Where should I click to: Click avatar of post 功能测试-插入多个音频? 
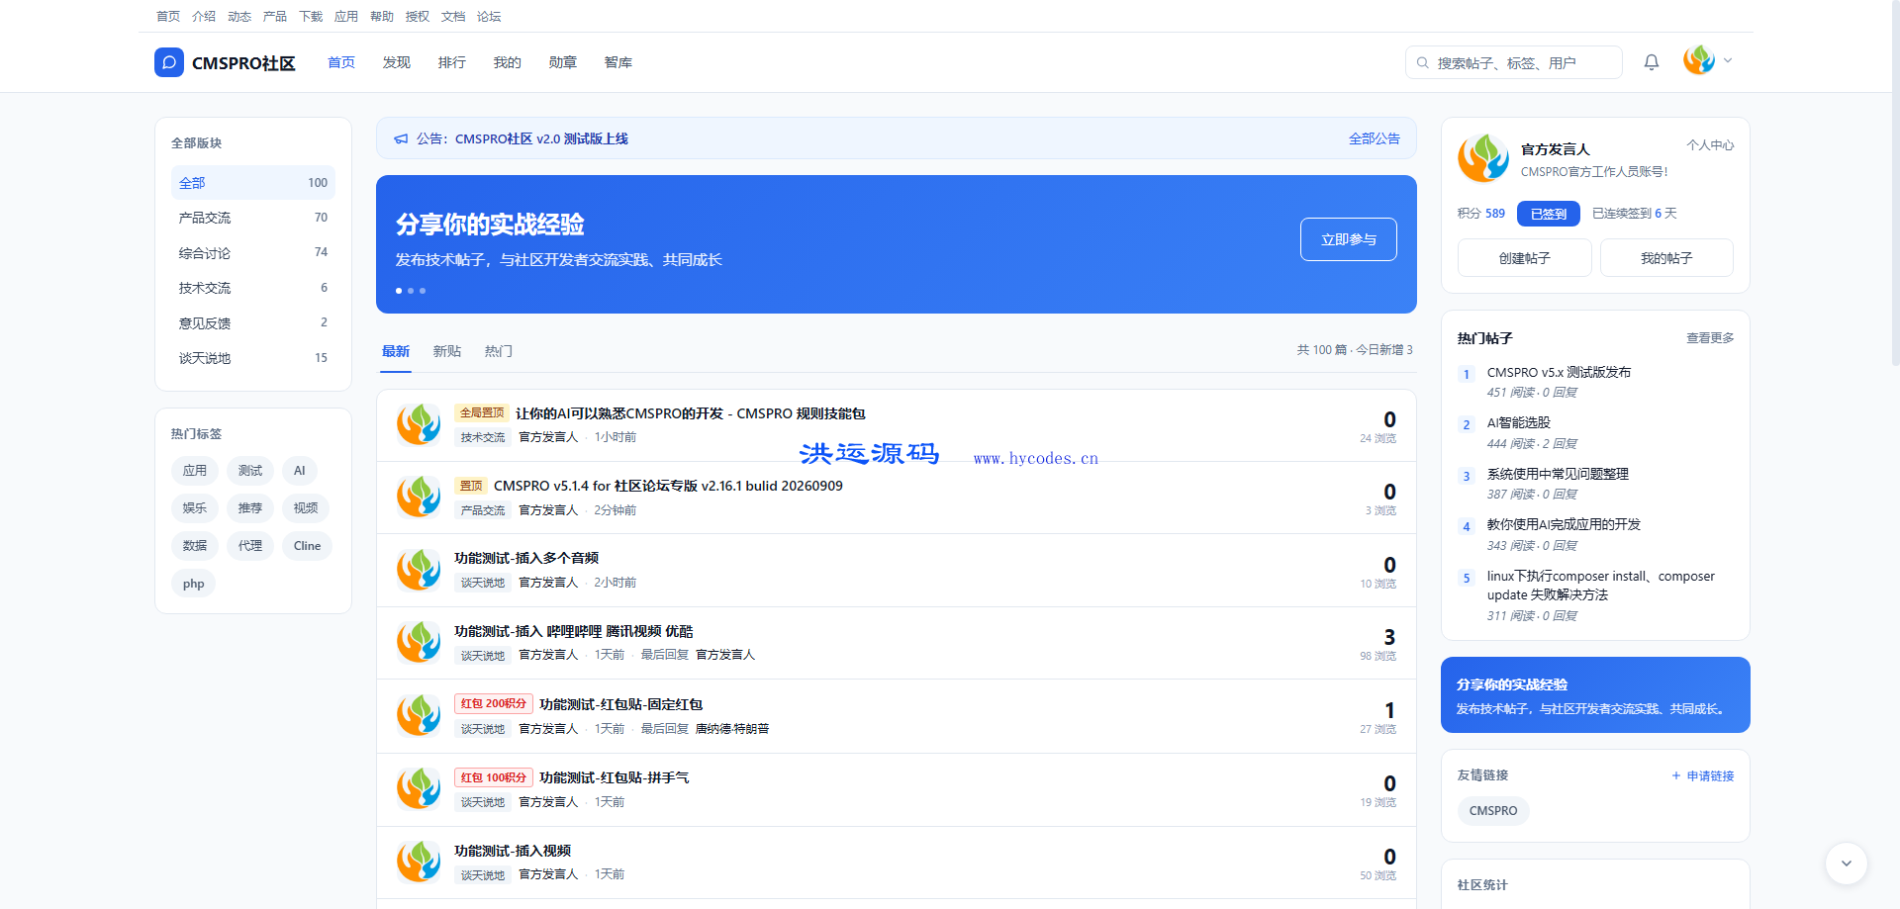tap(419, 570)
